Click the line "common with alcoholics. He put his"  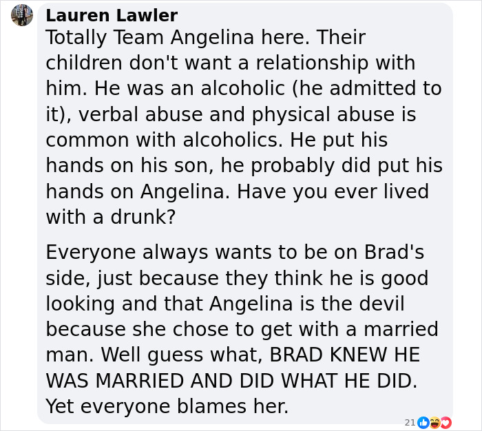217,140
